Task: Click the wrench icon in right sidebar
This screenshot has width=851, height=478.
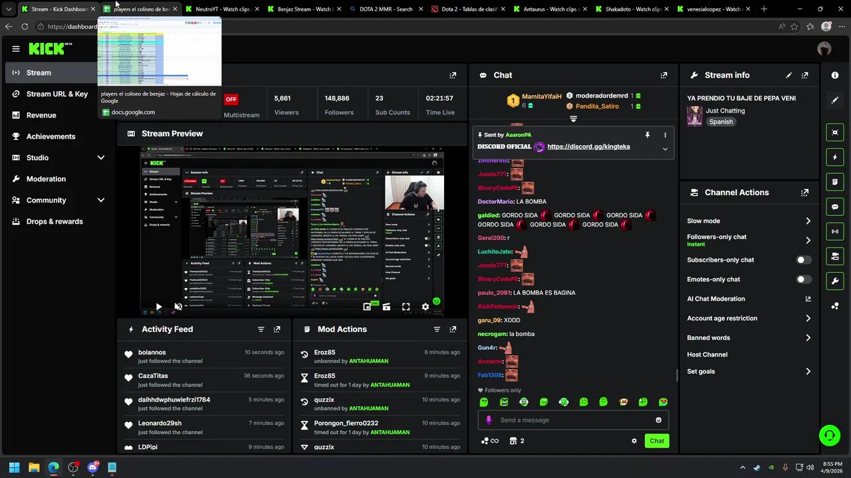Action: [835, 281]
